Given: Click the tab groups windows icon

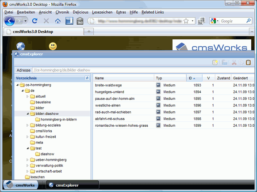Looking at the screenshot, I should 201,21.
